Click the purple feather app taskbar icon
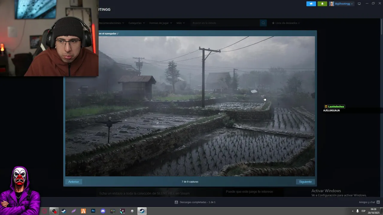 tap(74, 211)
